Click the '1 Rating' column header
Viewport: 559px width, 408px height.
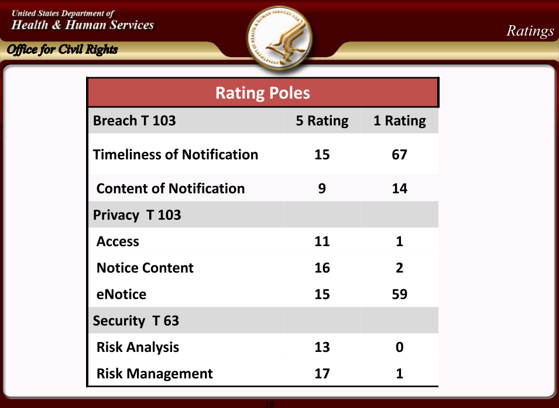point(400,120)
